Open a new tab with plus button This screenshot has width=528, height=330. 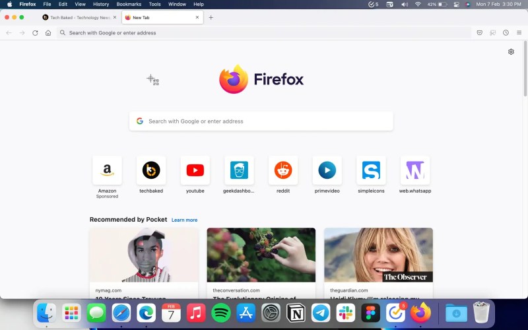211,18
